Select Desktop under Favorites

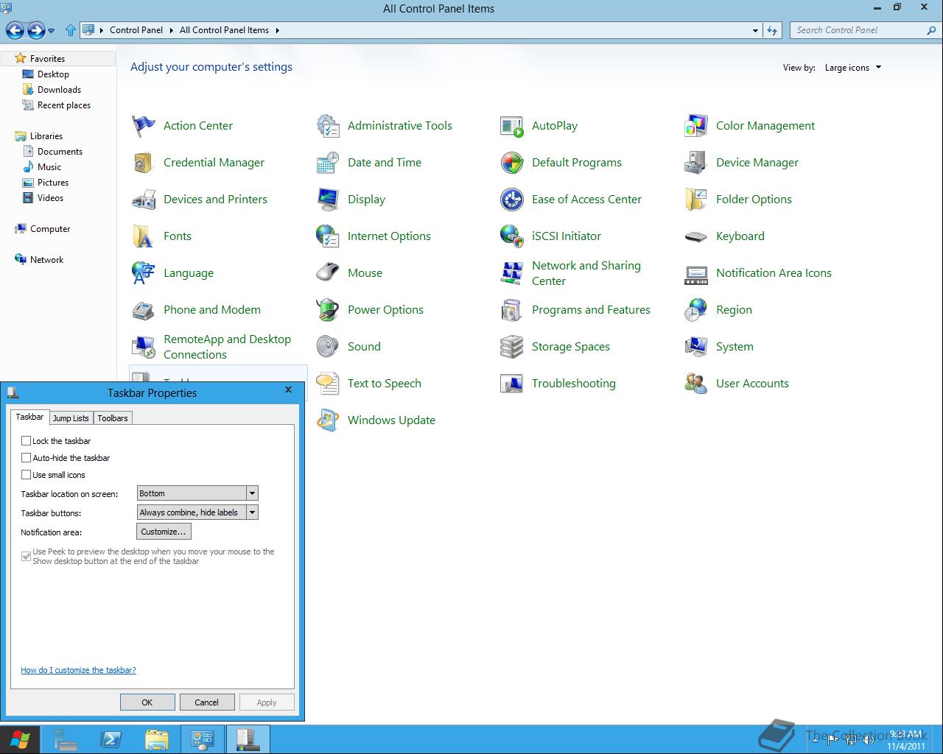[x=53, y=74]
